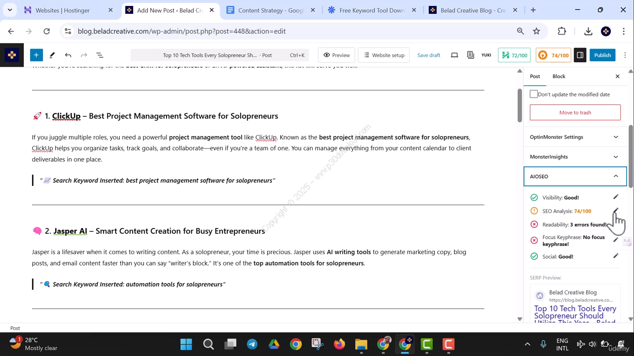Image resolution: width=634 pixels, height=356 pixels.
Task: Switch to the Post sidebar tab
Action: click(535, 76)
